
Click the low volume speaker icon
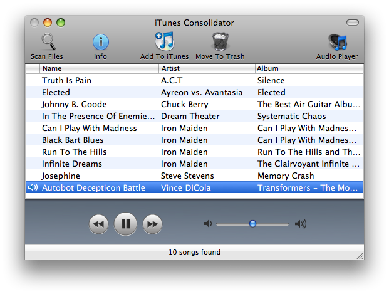[x=208, y=224]
